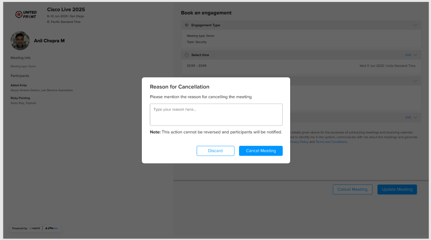Click the outlined Cancel Meeting button behind the dialog

tap(352, 189)
